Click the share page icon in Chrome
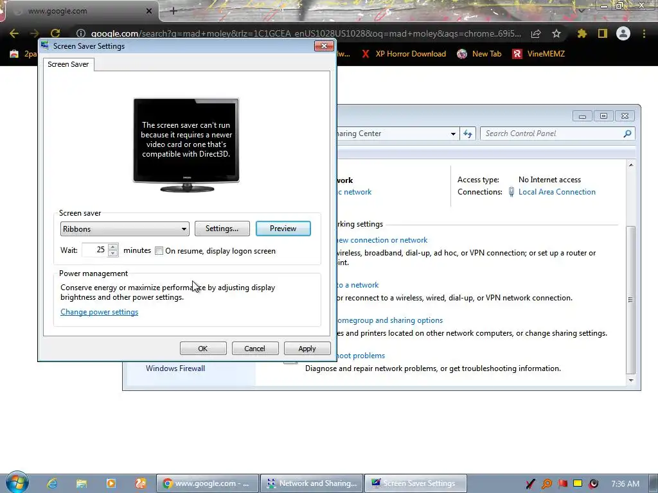The width and height of the screenshot is (658, 493). point(536,33)
